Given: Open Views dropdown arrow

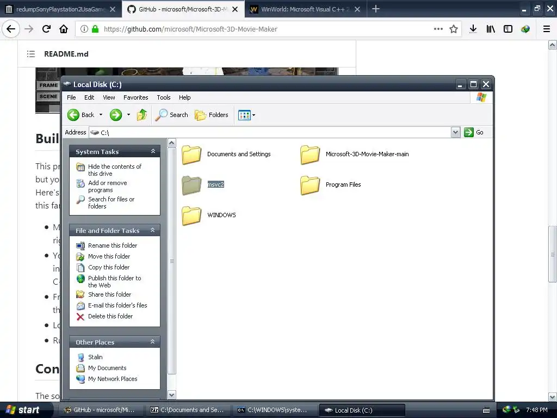Looking at the screenshot, I should coord(253,115).
